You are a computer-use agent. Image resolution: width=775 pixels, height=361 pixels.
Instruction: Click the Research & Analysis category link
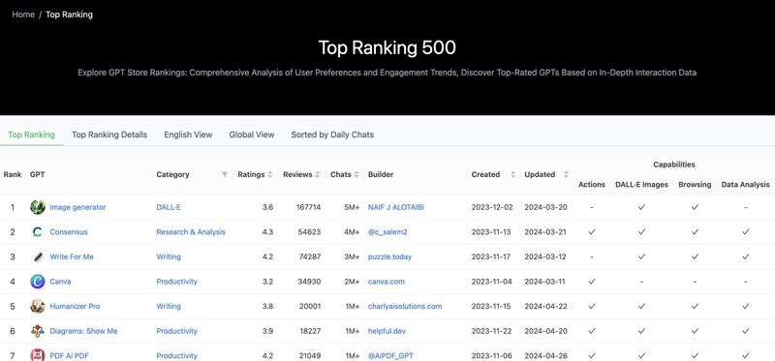191,232
